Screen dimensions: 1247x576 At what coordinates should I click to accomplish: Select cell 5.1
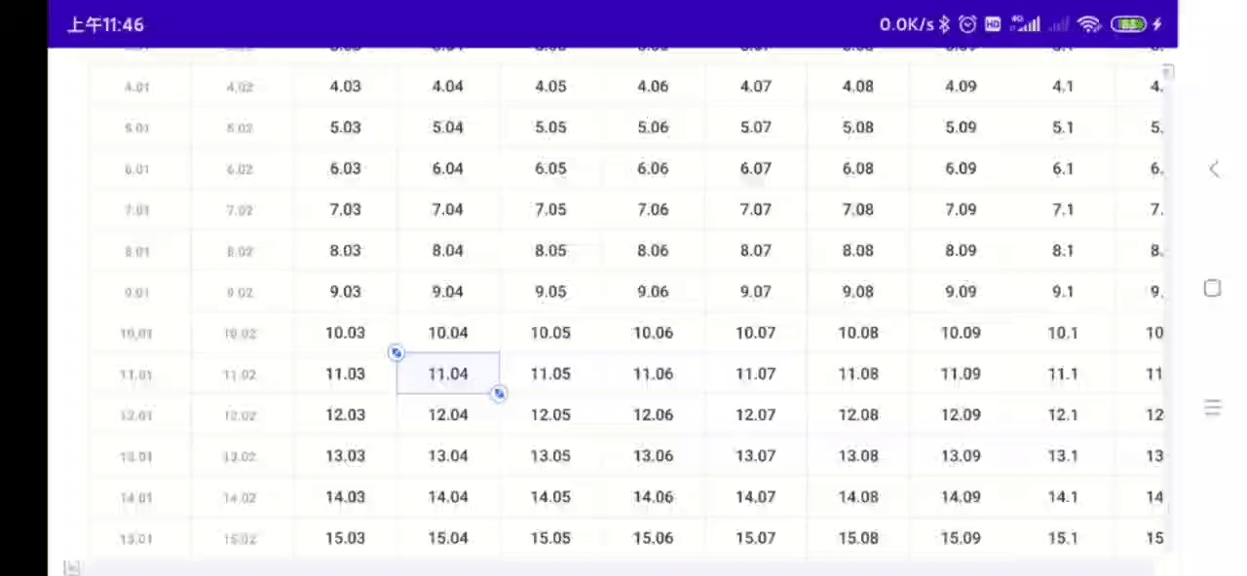1063,127
